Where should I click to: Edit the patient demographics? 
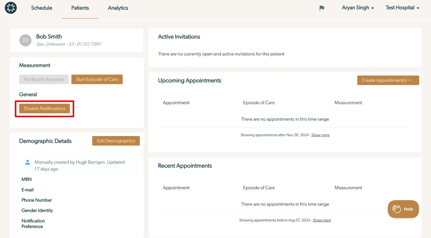click(x=116, y=141)
